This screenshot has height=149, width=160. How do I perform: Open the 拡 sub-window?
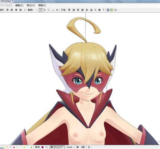(x=87, y=10)
